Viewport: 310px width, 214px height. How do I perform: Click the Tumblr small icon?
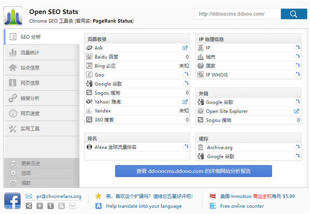pyautogui.click(x=50, y=206)
